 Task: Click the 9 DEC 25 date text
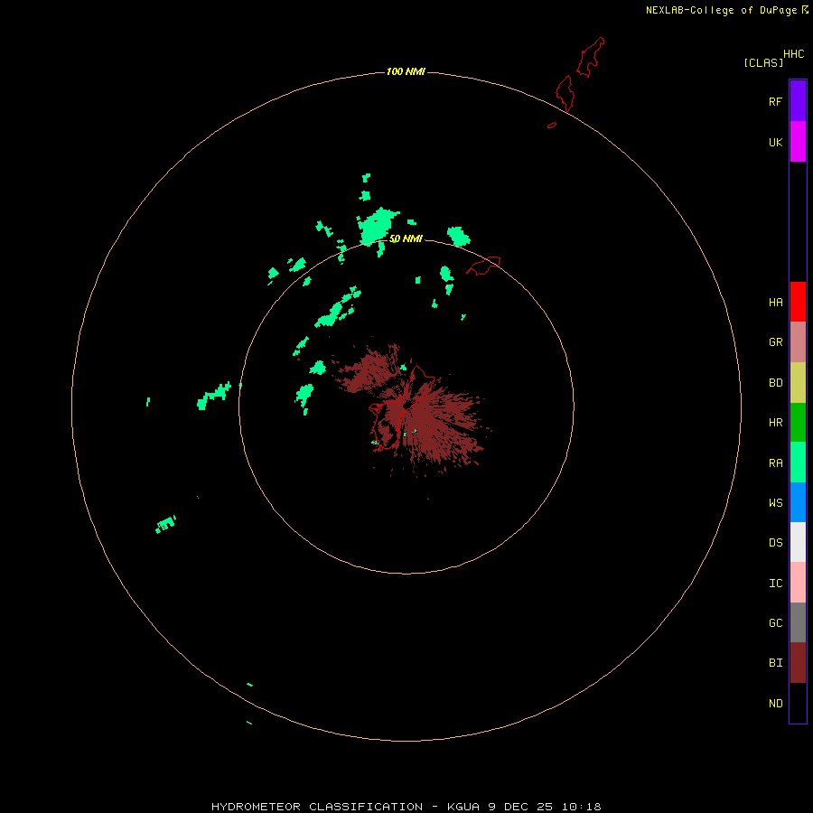point(520,807)
